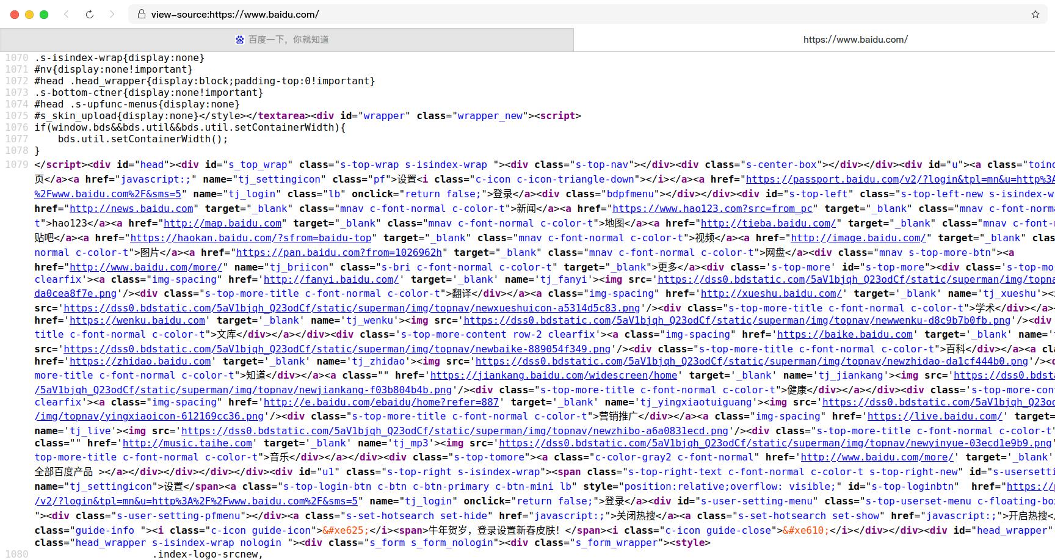This screenshot has width=1055, height=560.
Task: Open the http://music.taihe.com link
Action: click(187, 443)
